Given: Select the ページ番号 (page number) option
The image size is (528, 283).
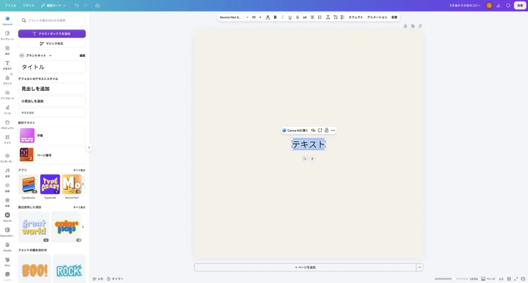Looking at the screenshot, I should pos(52,155).
